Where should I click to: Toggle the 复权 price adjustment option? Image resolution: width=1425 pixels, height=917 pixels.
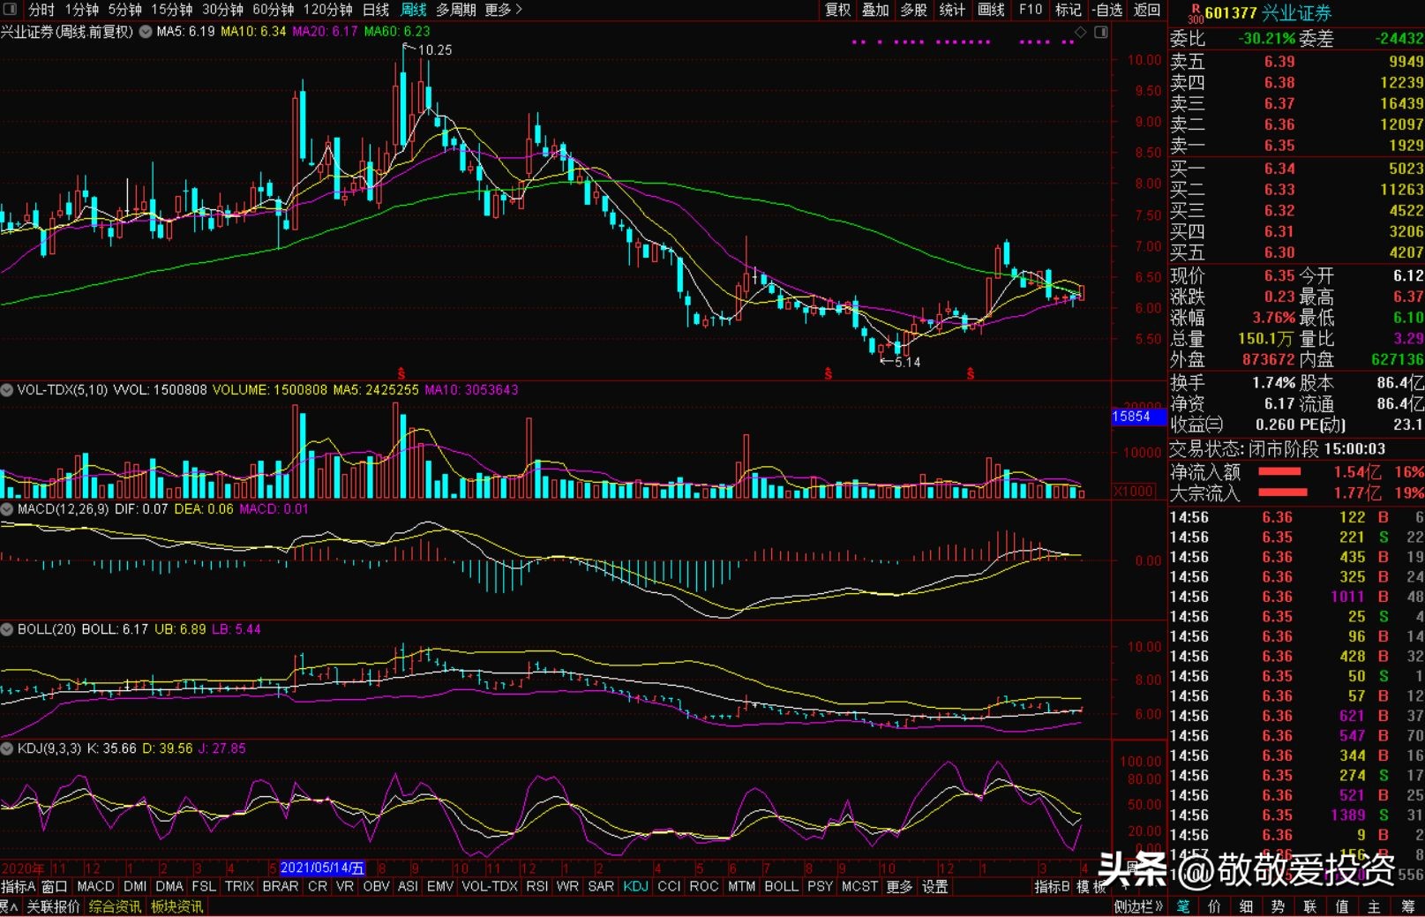[x=837, y=10]
